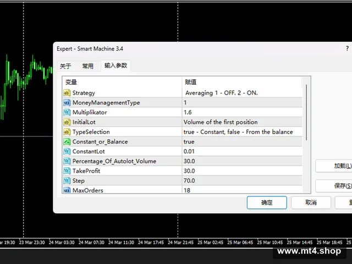Click the 'Averaging 1 - OFF. 2 - ON.' value
Viewport: 352px width, 264px height.
221,93
